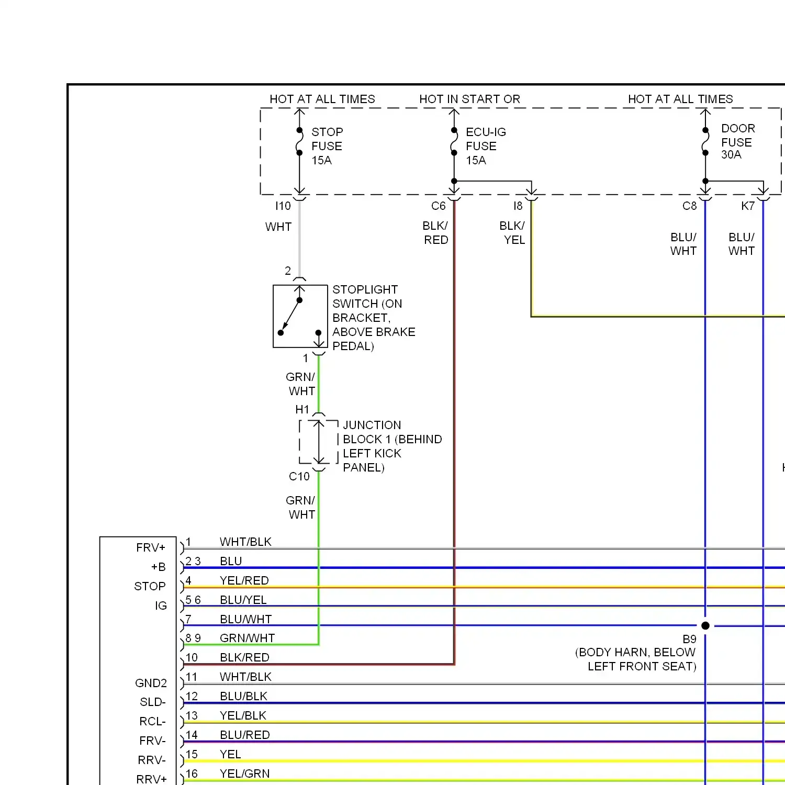Click the DOOR FUSE 30A label
The height and width of the screenshot is (785, 785).
[738, 141]
